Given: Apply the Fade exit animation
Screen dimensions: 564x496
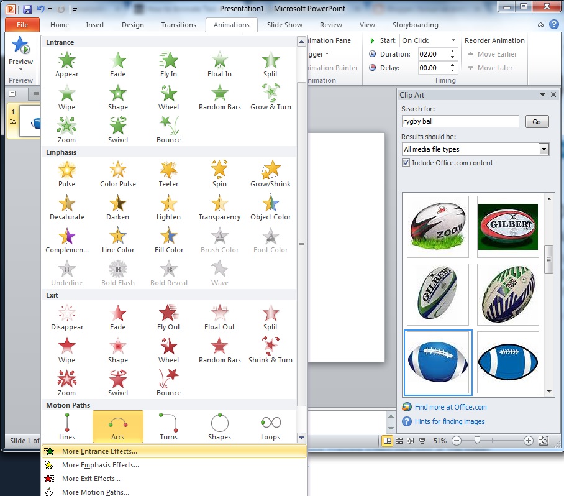Looking at the screenshot, I should click(117, 316).
